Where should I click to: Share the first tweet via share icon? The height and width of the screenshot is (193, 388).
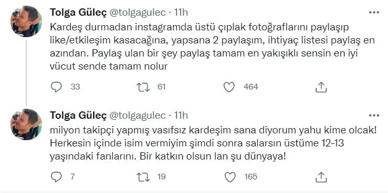(322, 87)
